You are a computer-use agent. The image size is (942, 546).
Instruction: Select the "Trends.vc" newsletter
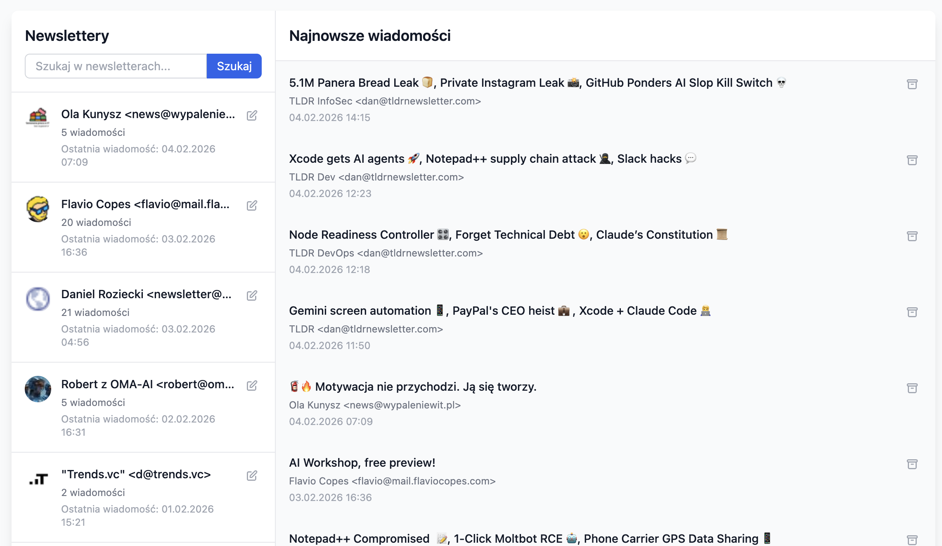pyautogui.click(x=143, y=497)
